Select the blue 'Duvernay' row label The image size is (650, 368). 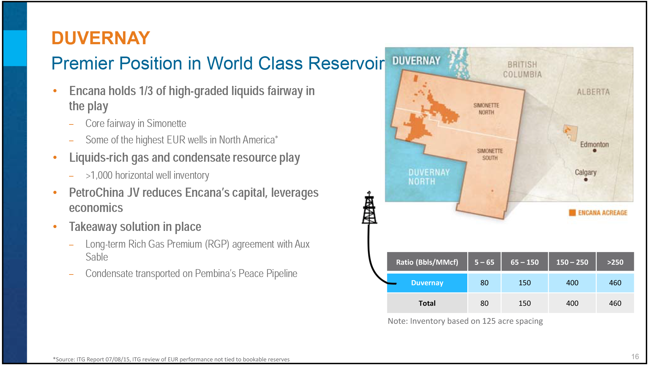[x=427, y=283]
